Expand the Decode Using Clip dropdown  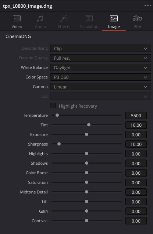pos(100,49)
